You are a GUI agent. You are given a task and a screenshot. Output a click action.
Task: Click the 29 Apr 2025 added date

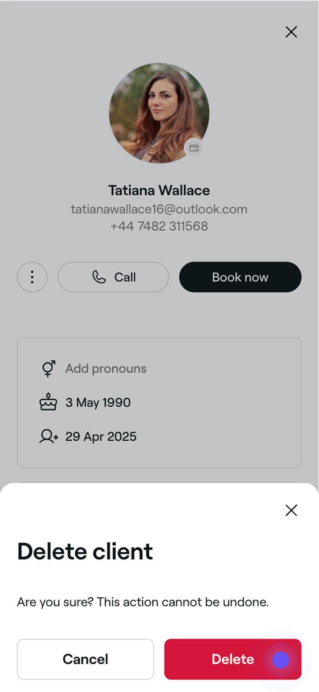point(101,436)
